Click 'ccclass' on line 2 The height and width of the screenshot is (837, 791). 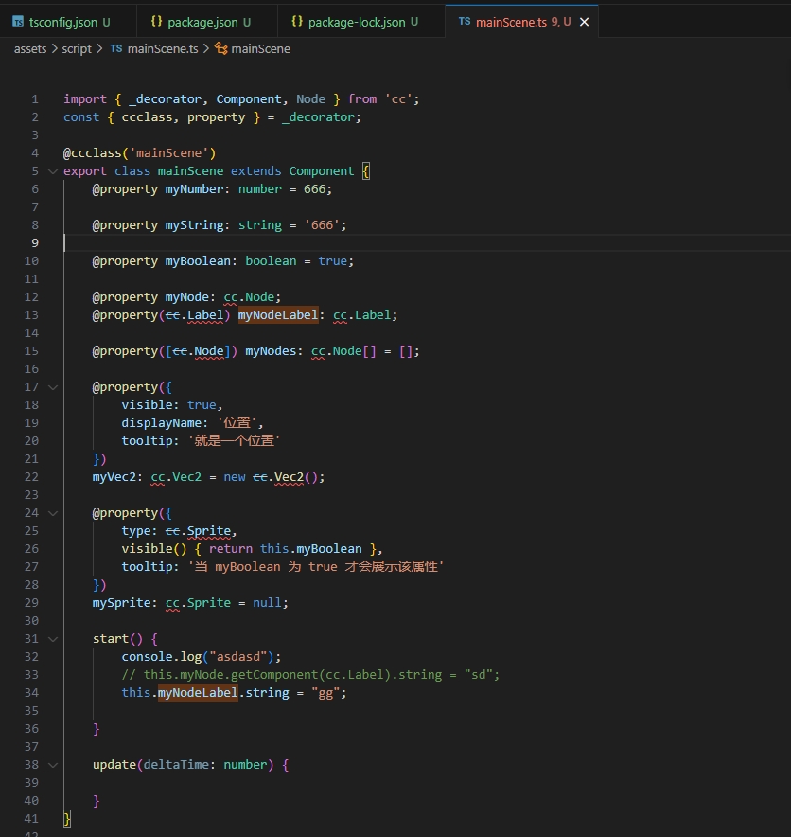148,117
